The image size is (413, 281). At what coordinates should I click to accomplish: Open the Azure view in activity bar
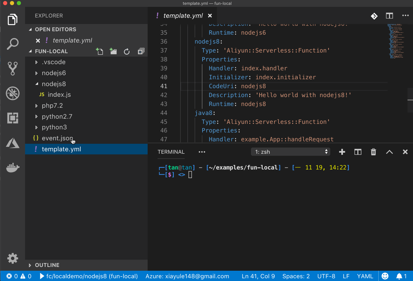tap(13, 142)
